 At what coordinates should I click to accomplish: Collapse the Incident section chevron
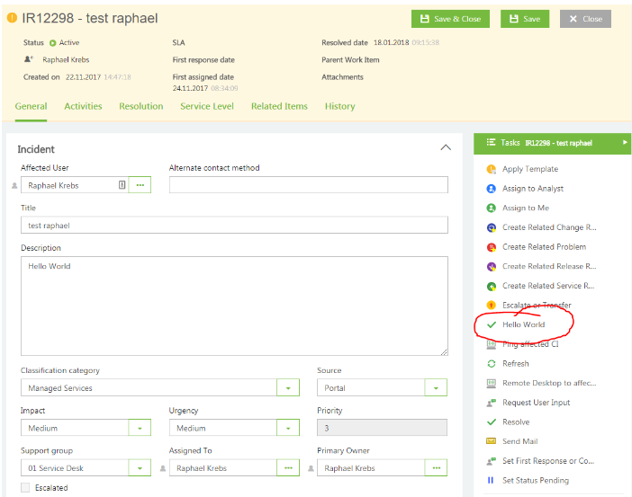(x=445, y=148)
